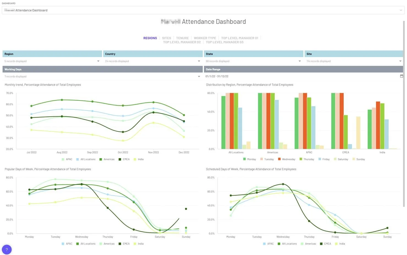This screenshot has width=407, height=255.
Task: Toggle India legend in Monthly trend chart
Action: (x=139, y=159)
